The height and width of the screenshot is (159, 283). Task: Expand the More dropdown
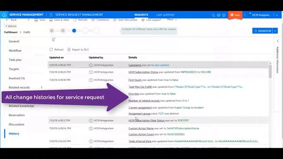(x=172, y=19)
